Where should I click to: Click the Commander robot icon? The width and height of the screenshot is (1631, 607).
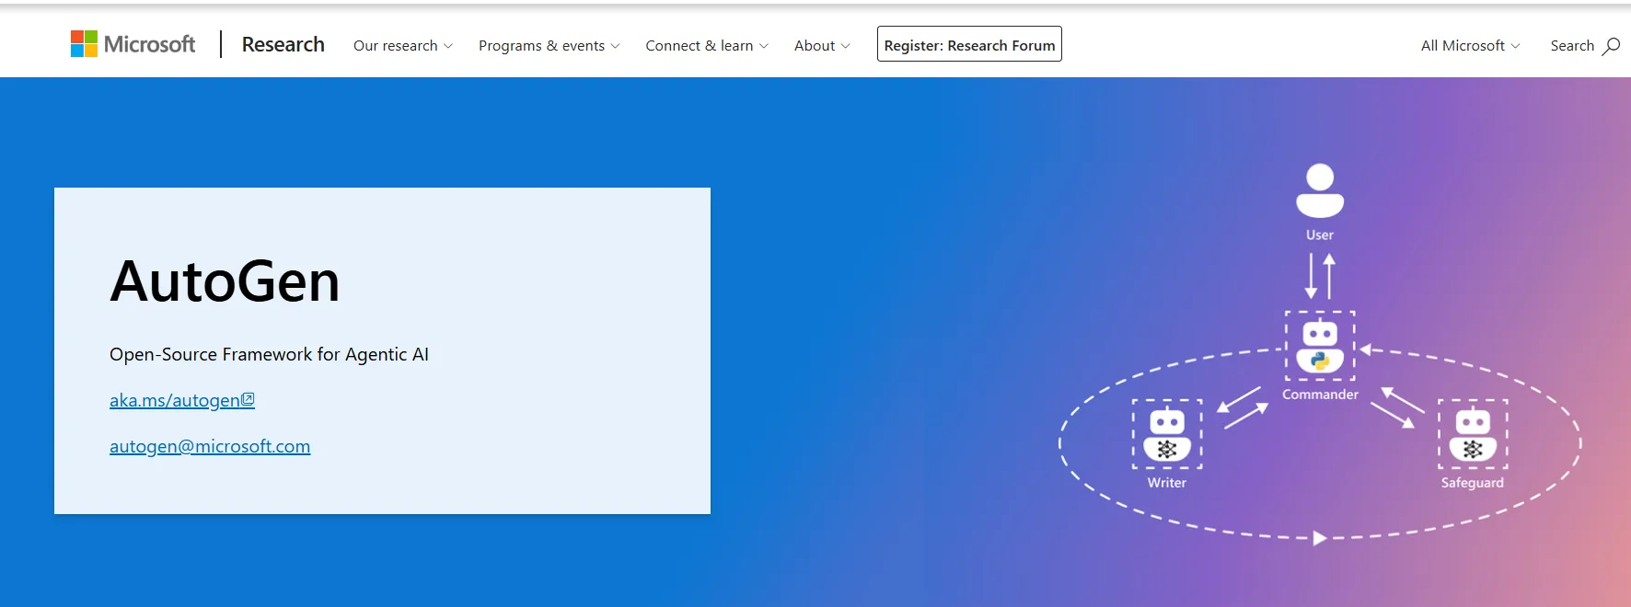pos(1320,346)
